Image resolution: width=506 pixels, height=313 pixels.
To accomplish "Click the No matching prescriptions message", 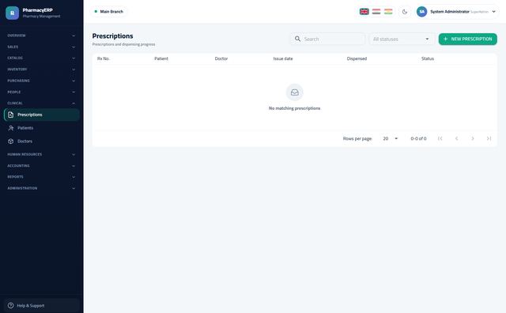I will click(294, 108).
